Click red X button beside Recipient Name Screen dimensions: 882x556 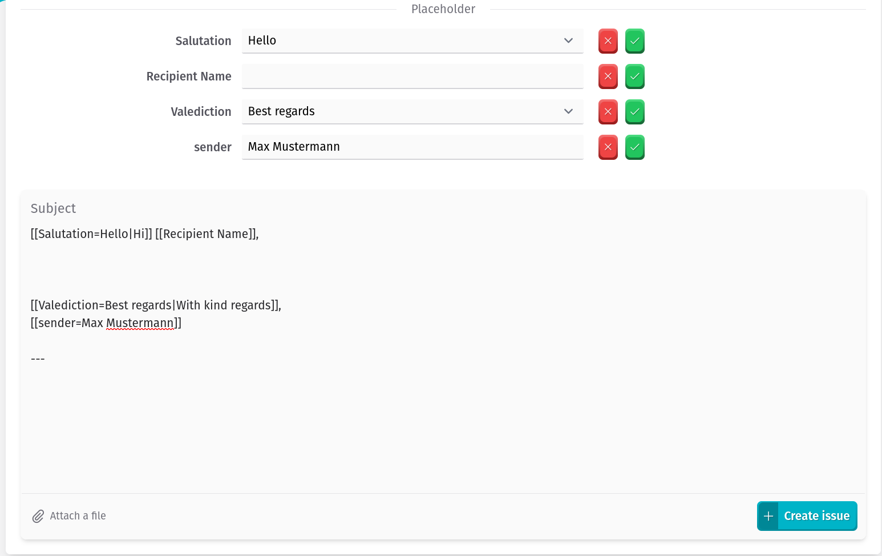[x=608, y=76]
